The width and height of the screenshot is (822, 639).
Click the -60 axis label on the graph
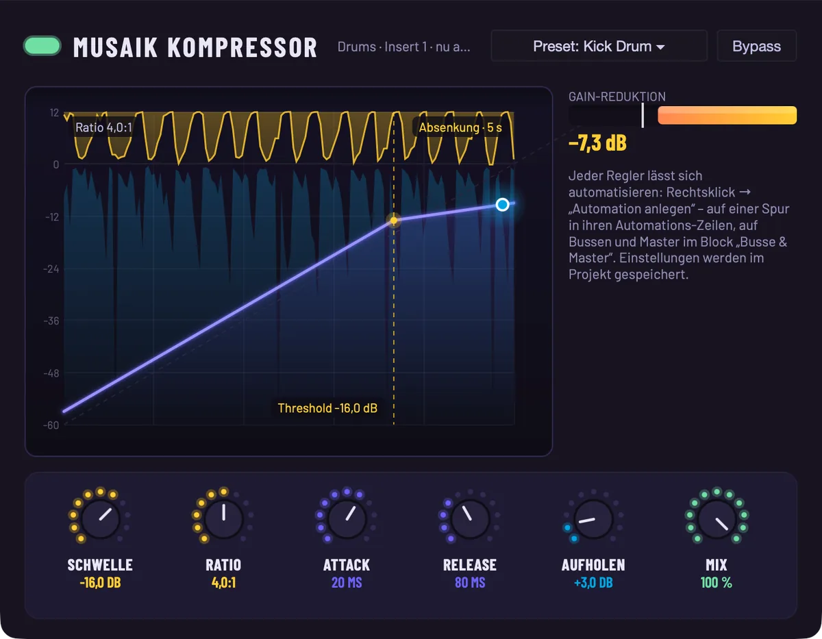(x=51, y=425)
